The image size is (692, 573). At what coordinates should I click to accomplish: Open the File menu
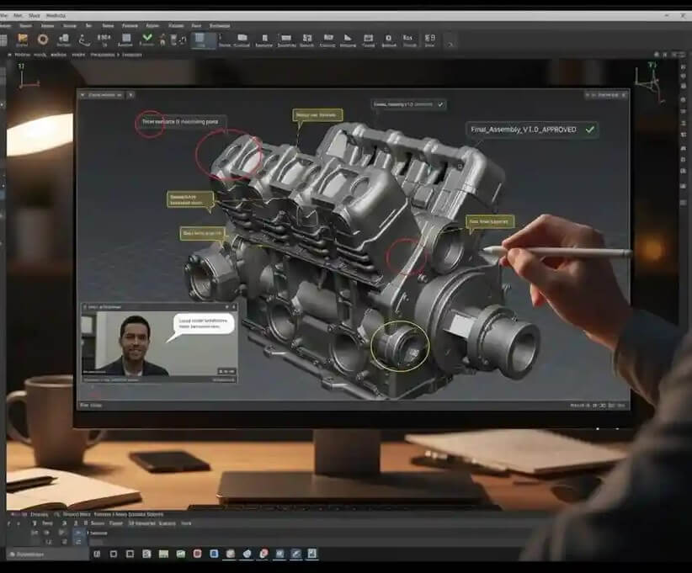pos(5,15)
